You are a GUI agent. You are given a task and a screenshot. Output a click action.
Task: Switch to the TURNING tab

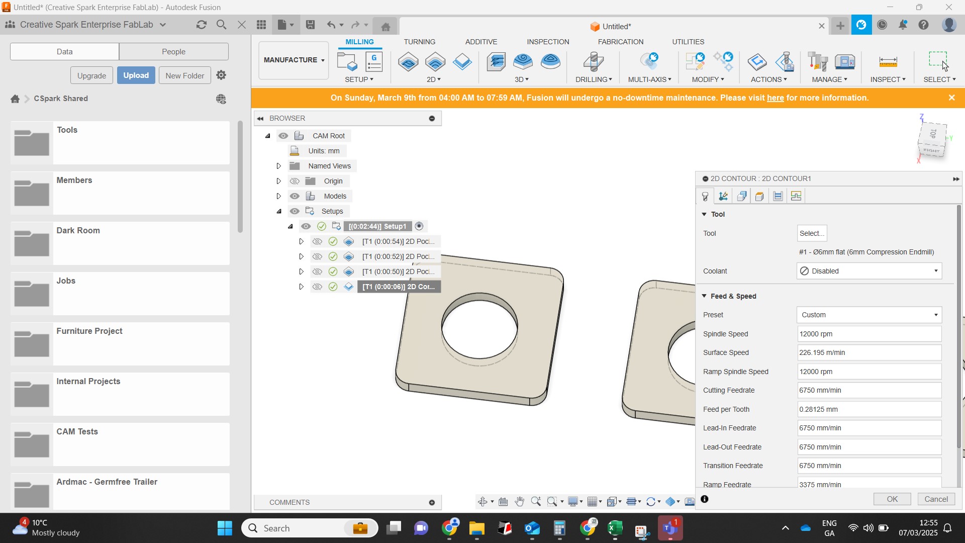[419, 42]
